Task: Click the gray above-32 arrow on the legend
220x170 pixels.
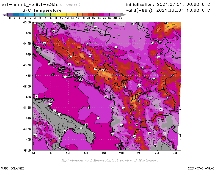Action: coord(123,15)
